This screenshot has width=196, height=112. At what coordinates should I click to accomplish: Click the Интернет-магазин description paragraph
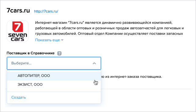109,28
